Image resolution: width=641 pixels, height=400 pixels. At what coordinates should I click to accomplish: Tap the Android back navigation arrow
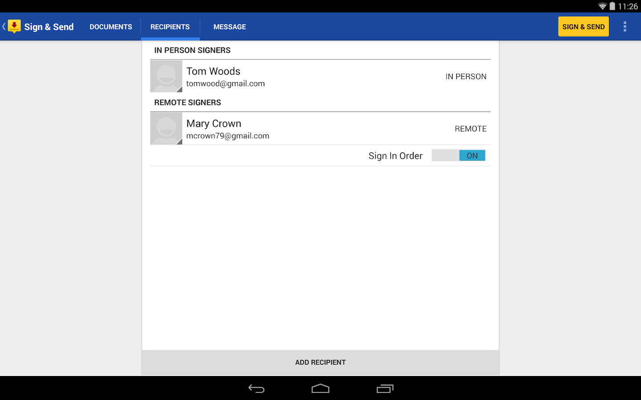[256, 388]
